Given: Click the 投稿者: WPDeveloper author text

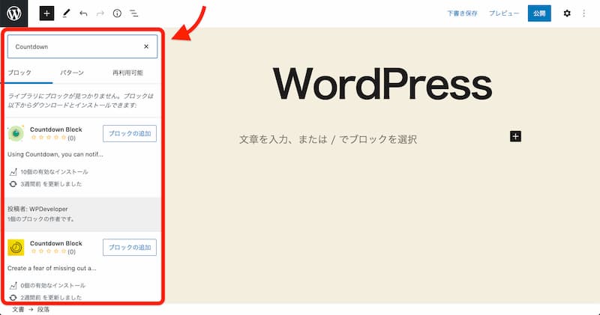Looking at the screenshot, I should tap(37, 209).
